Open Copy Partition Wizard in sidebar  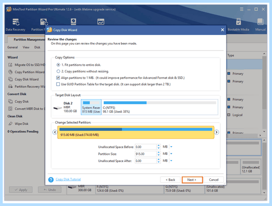26,72
